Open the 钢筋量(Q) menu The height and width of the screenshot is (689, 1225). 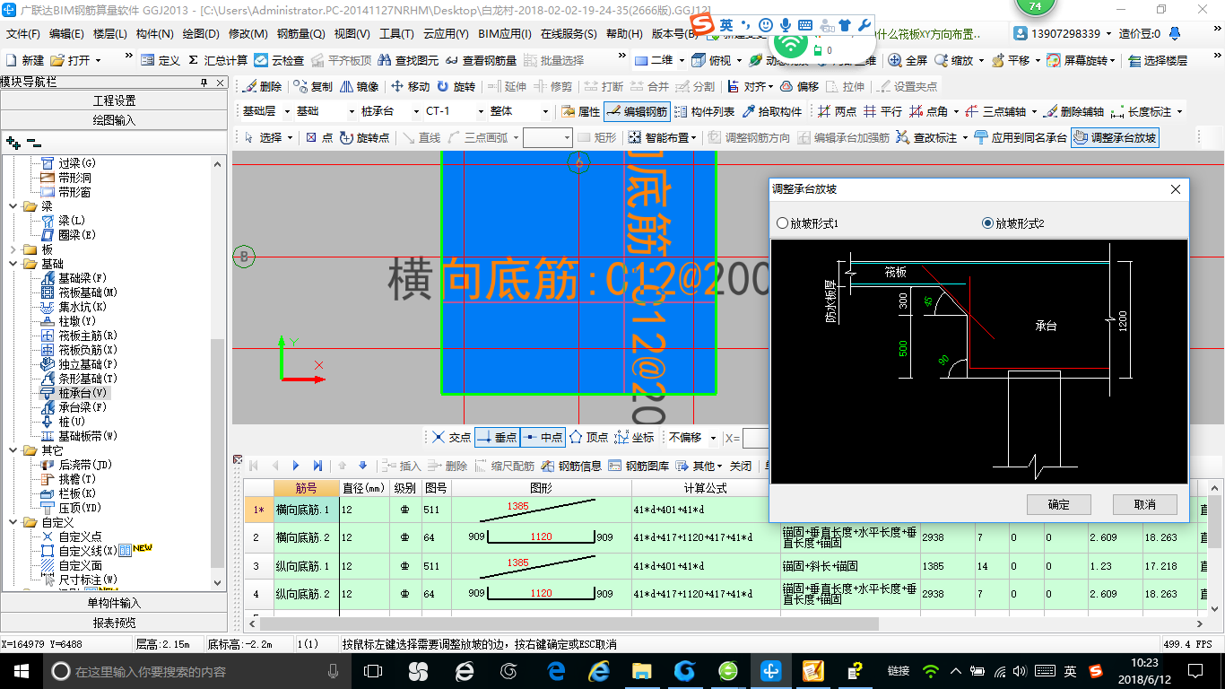click(301, 34)
